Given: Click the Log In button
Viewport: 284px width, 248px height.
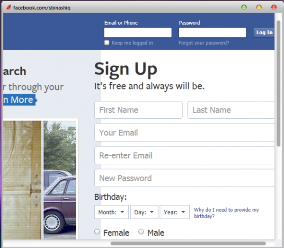Looking at the screenshot, I should (264, 33).
